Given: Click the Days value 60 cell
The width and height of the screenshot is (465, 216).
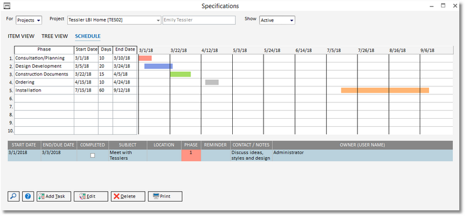Looking at the screenshot, I should [106, 90].
